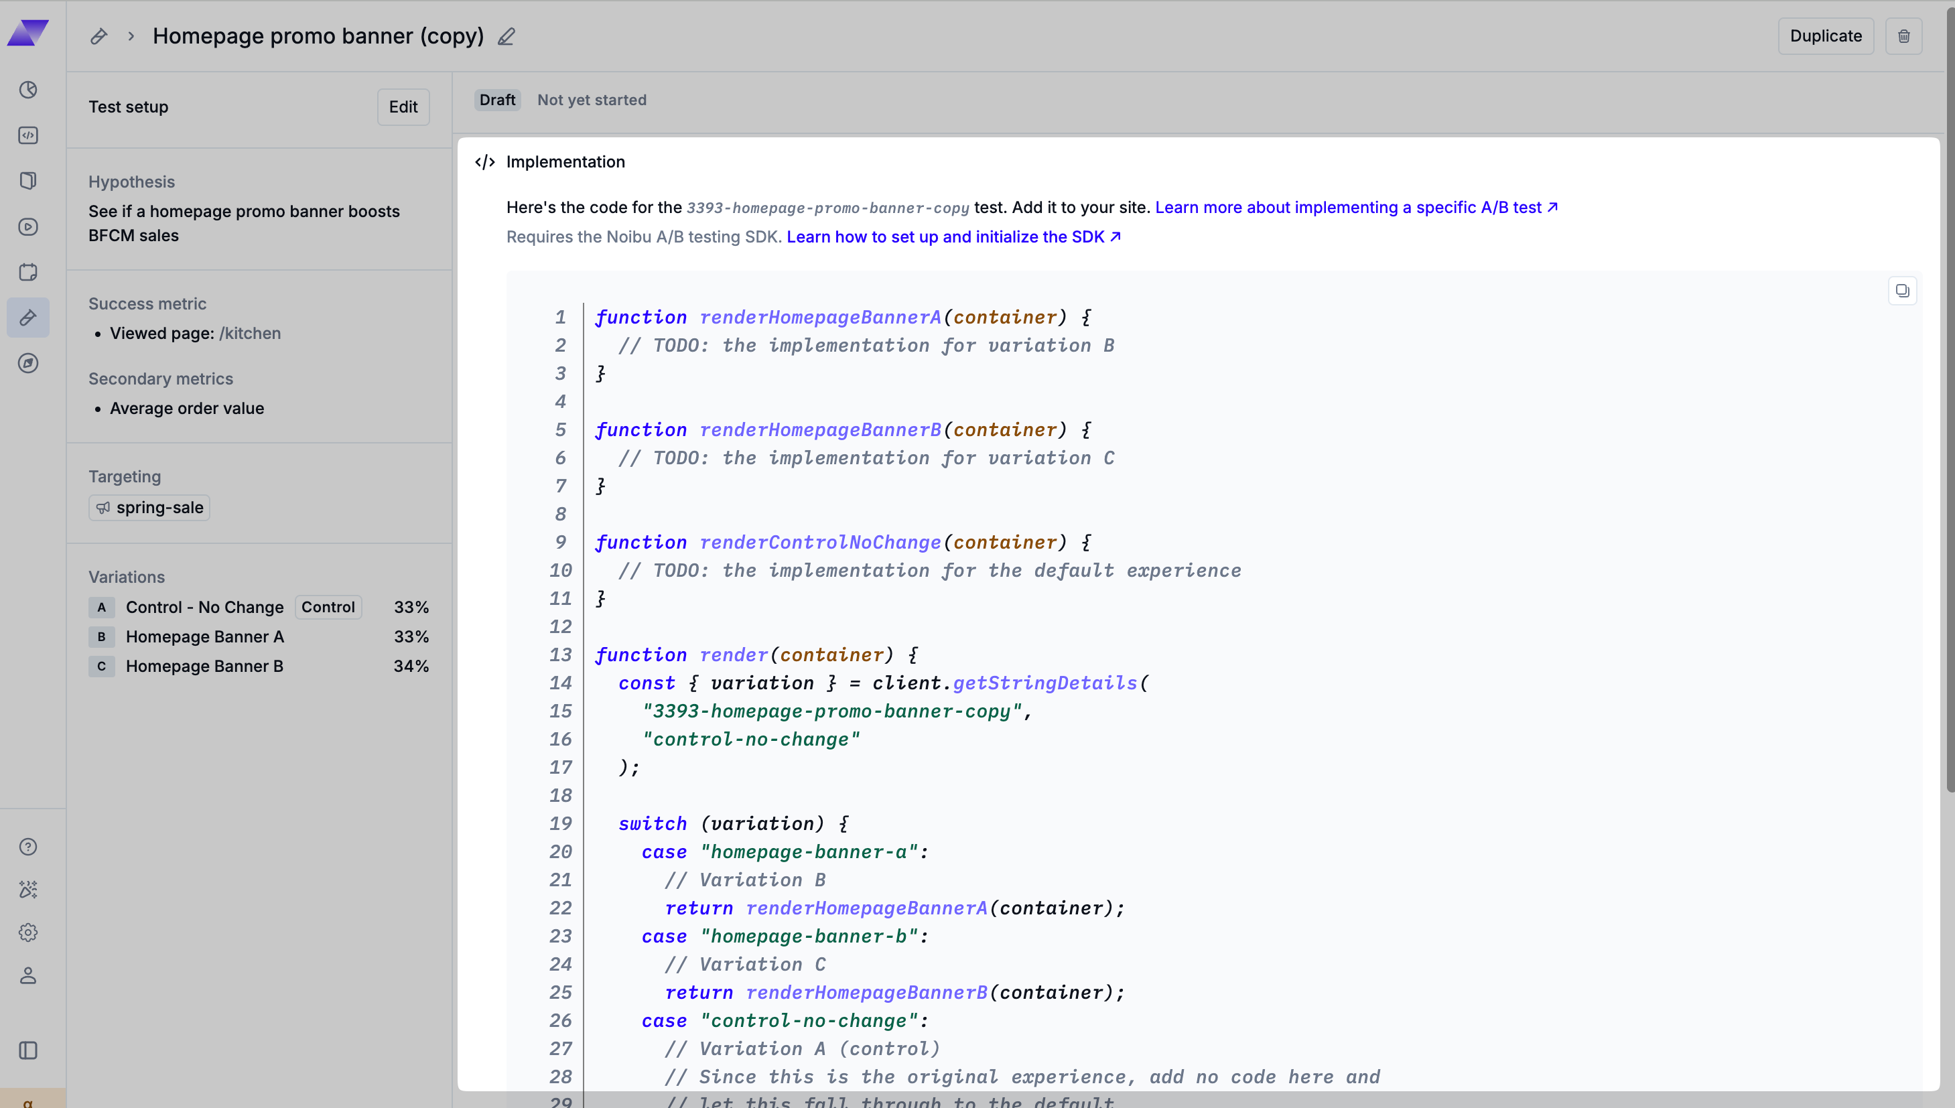Click the switch (variation) statement line
This screenshot has height=1108, width=1955.
(x=734, y=824)
